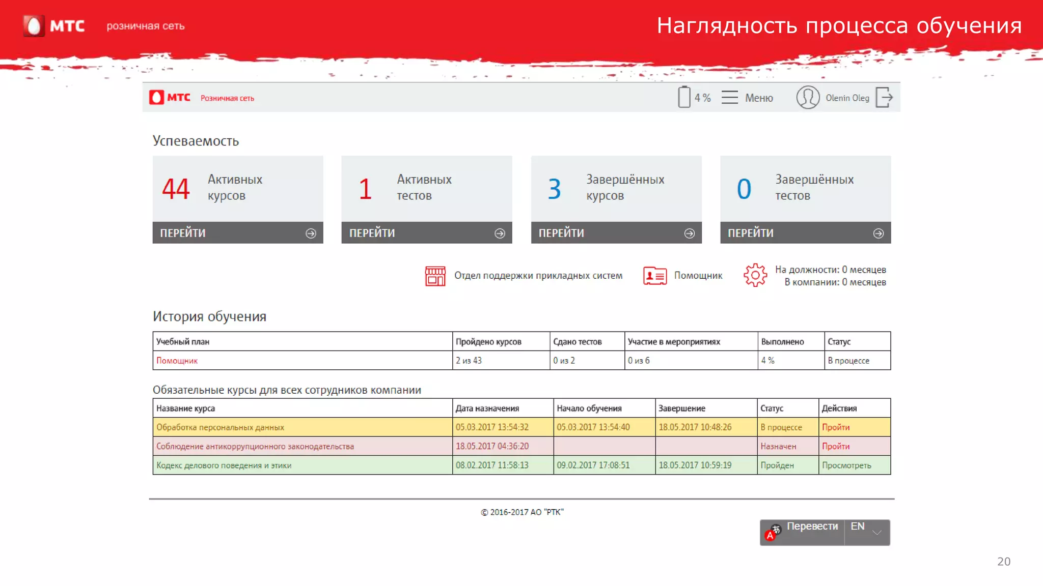The width and height of the screenshot is (1043, 586).
Task: Click Отдел поддержки прикладных систем label
Action: (x=538, y=275)
